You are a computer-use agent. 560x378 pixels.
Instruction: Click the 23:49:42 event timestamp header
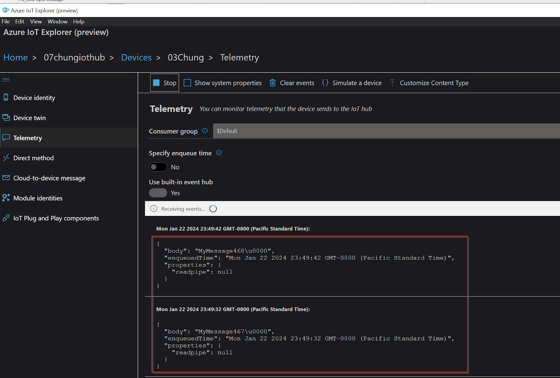coord(233,229)
